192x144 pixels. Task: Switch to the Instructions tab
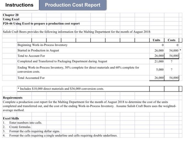click(19, 5)
